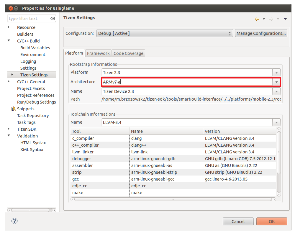This screenshot has width=295, height=236.
Task: Open the back history dropdown arrow
Action: [x=264, y=19]
